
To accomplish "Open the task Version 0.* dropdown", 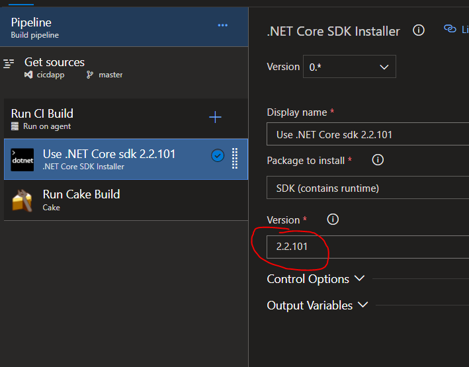I will coord(349,67).
